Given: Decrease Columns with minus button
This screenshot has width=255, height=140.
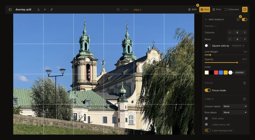Looking at the screenshot, I should pos(230,33).
